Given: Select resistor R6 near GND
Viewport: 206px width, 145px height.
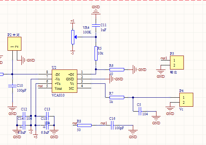Looking at the screenshot, I should tap(117, 69).
